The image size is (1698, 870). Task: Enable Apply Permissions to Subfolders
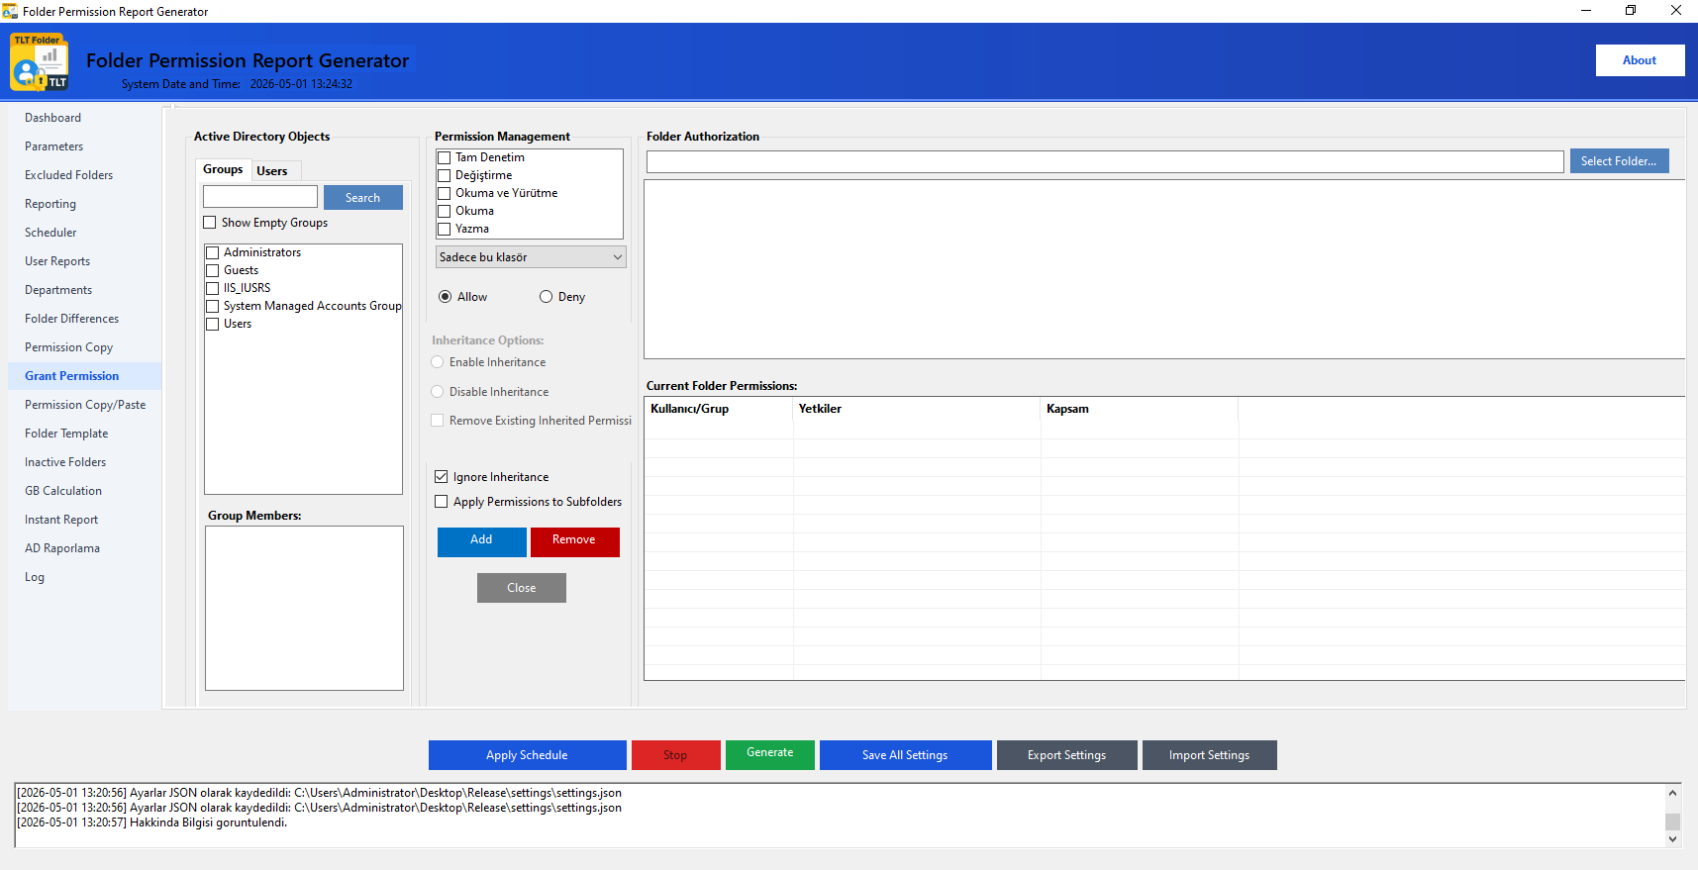(441, 502)
